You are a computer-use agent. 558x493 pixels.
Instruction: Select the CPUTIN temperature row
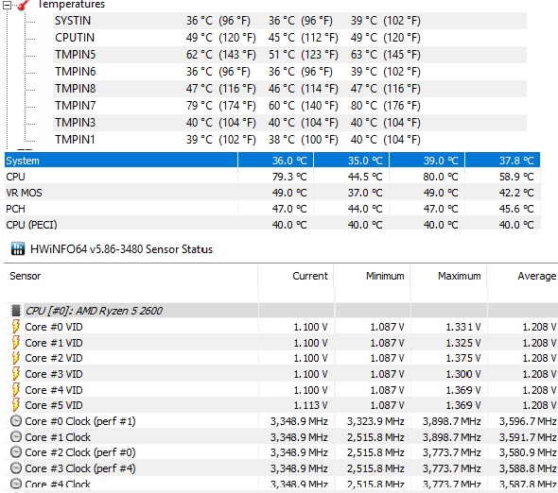(x=289, y=38)
